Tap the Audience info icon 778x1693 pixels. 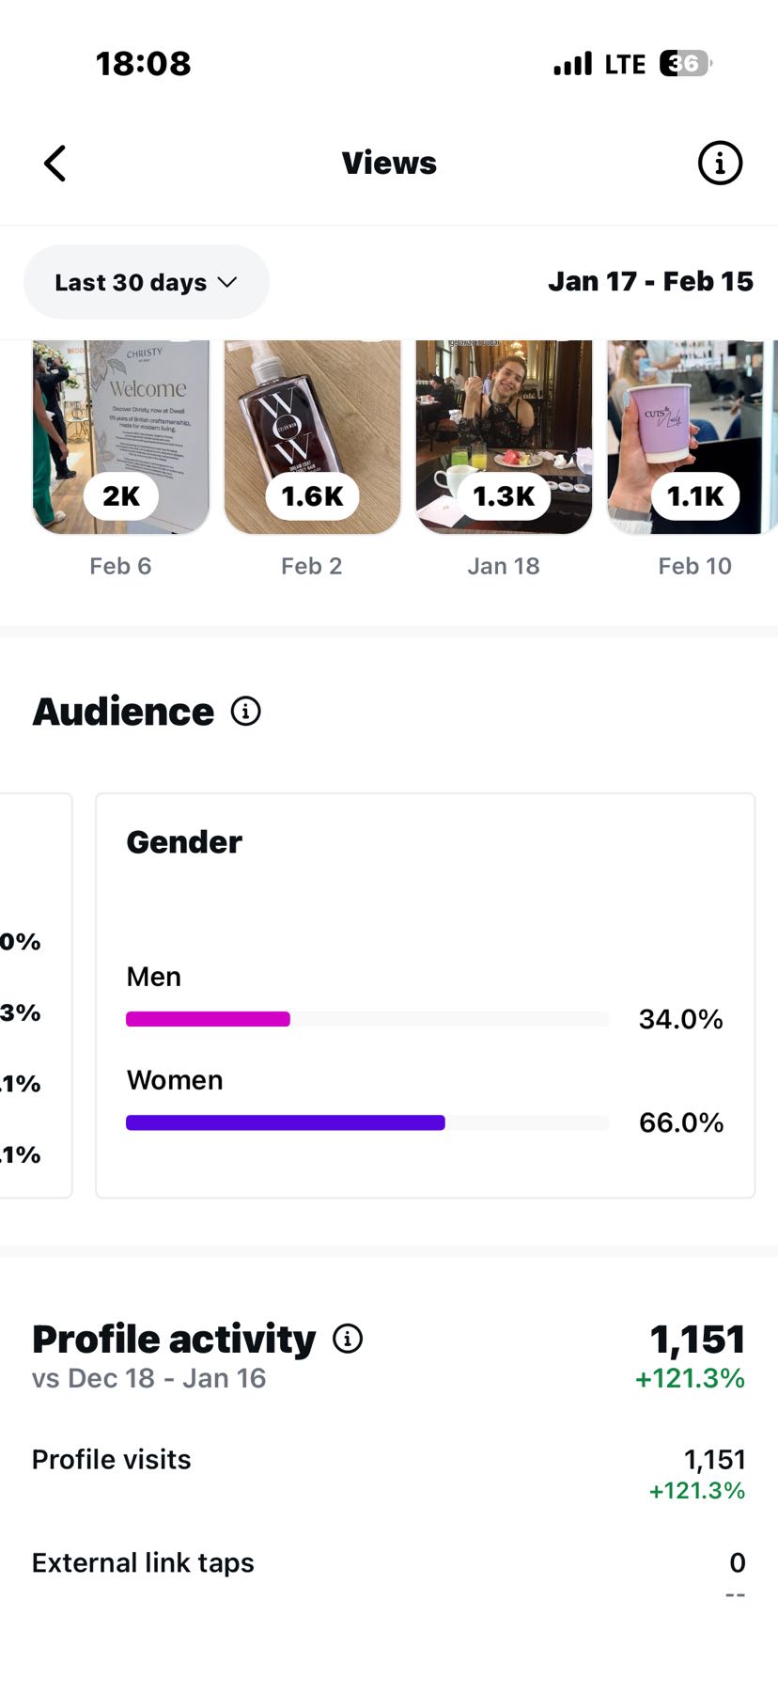click(246, 712)
